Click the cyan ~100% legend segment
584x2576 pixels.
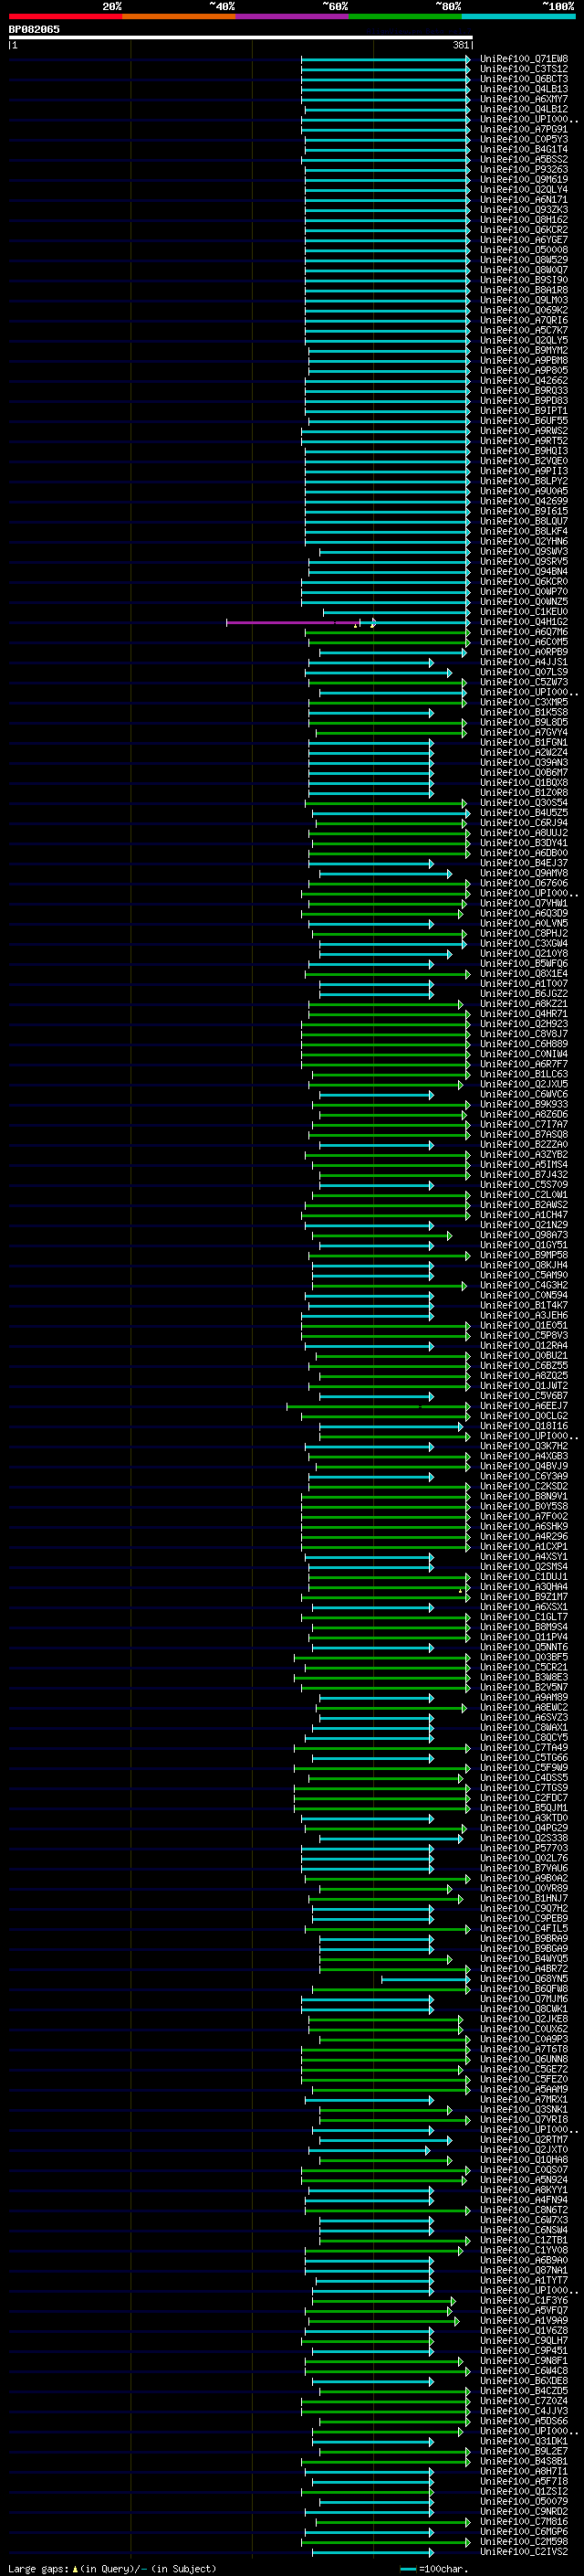tap(519, 16)
